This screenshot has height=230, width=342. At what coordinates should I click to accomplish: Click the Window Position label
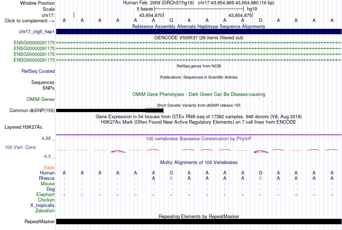pos(37,3)
